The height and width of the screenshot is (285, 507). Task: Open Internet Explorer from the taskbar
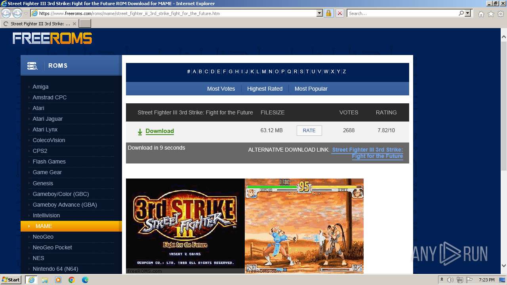pyautogui.click(x=31, y=280)
